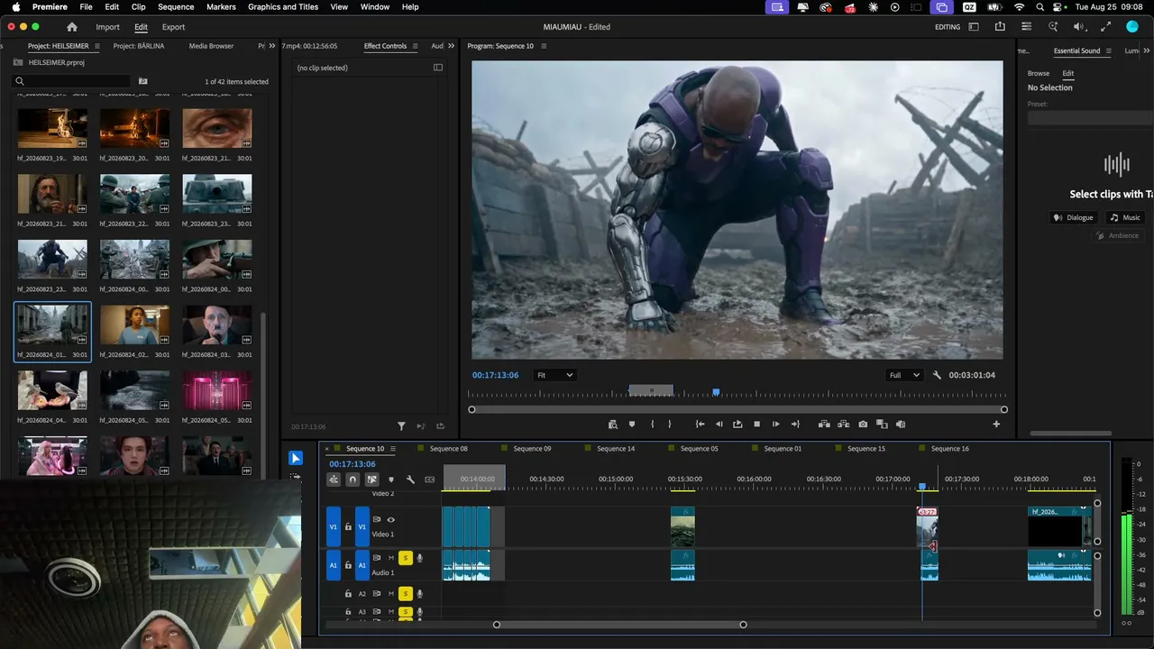Click the Timeline horizontal zoom scroll bar
This screenshot has height=649, width=1154.
click(x=619, y=625)
